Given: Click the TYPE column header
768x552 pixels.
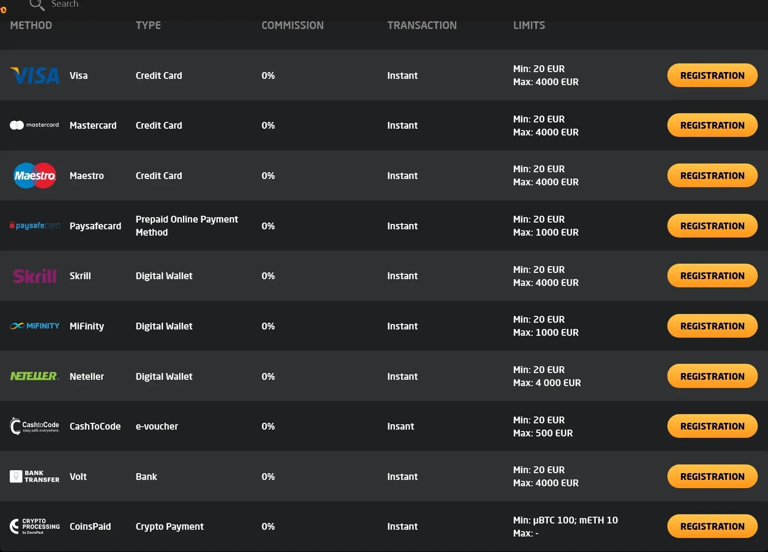Looking at the screenshot, I should click(x=148, y=25).
